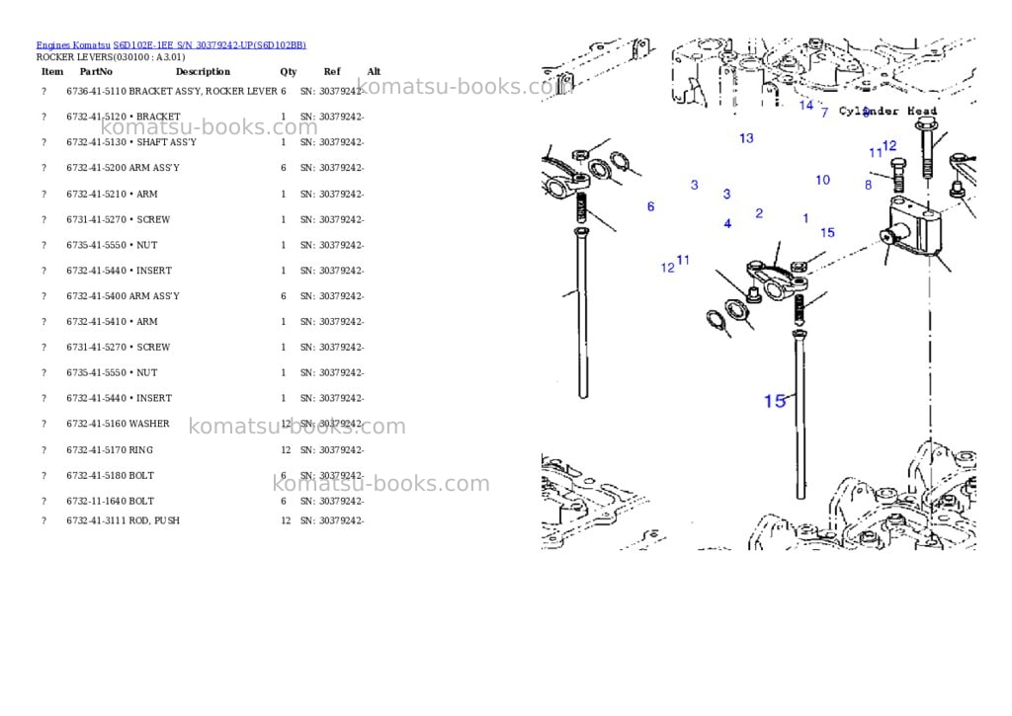Click callout number 7 in the diagram

[824, 113]
